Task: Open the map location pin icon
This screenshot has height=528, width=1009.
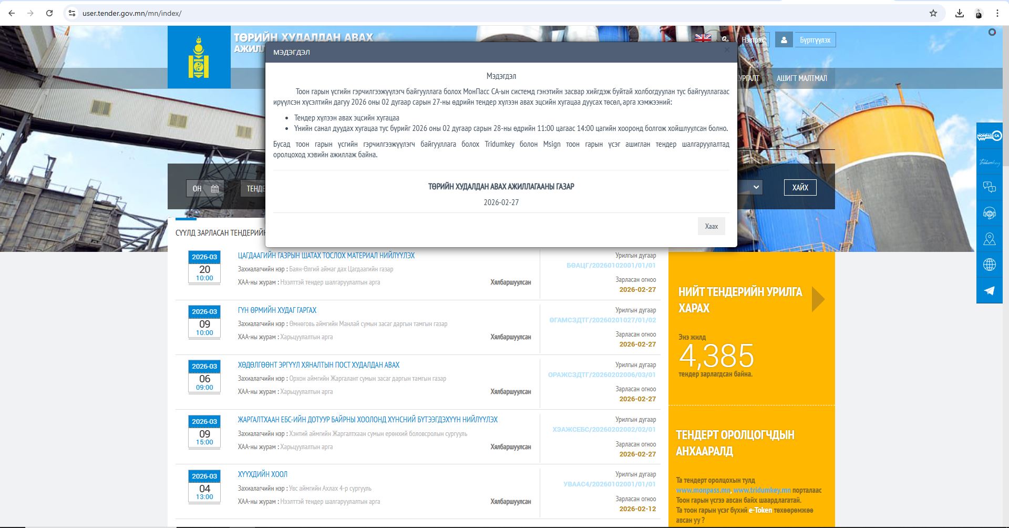Action: (x=989, y=239)
